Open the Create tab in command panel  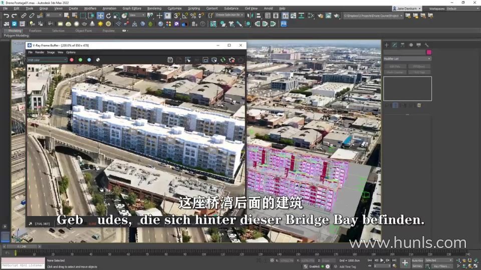[386, 45]
